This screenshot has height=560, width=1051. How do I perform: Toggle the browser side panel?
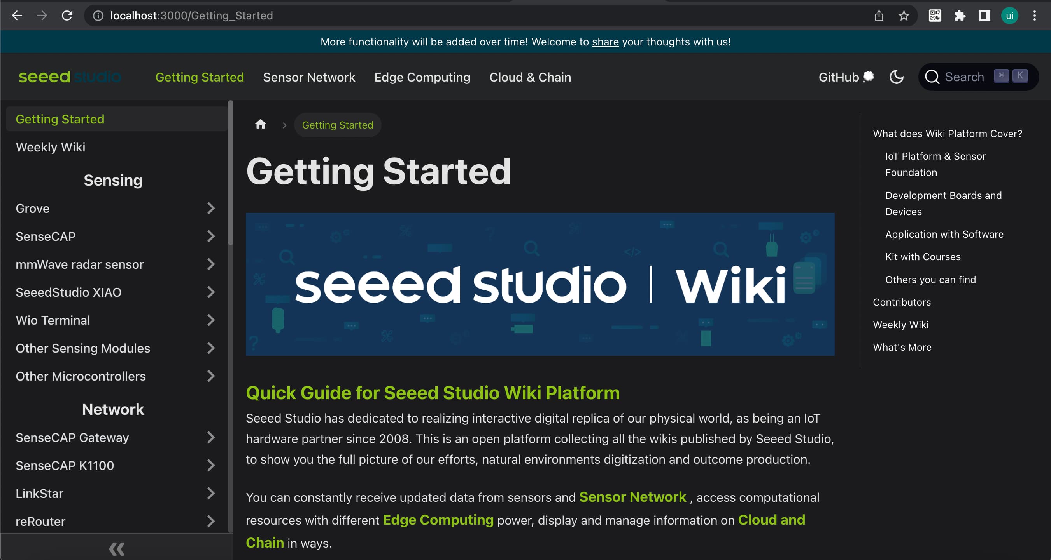tap(984, 16)
